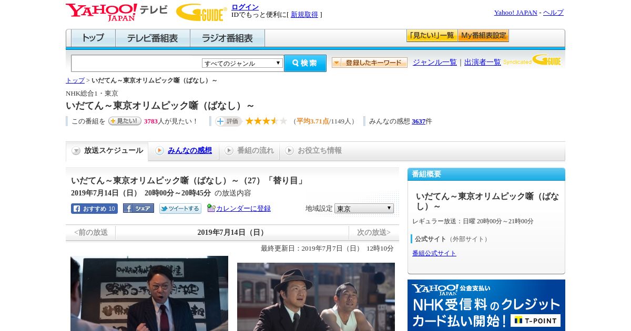Switch to the みんなの感想 tab
This screenshot has height=331, width=631.
tap(184, 151)
